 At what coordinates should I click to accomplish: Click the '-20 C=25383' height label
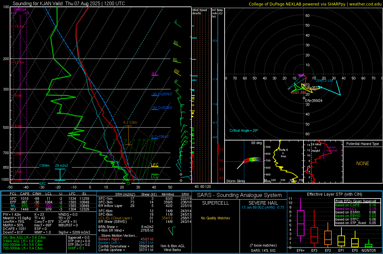click(162, 108)
